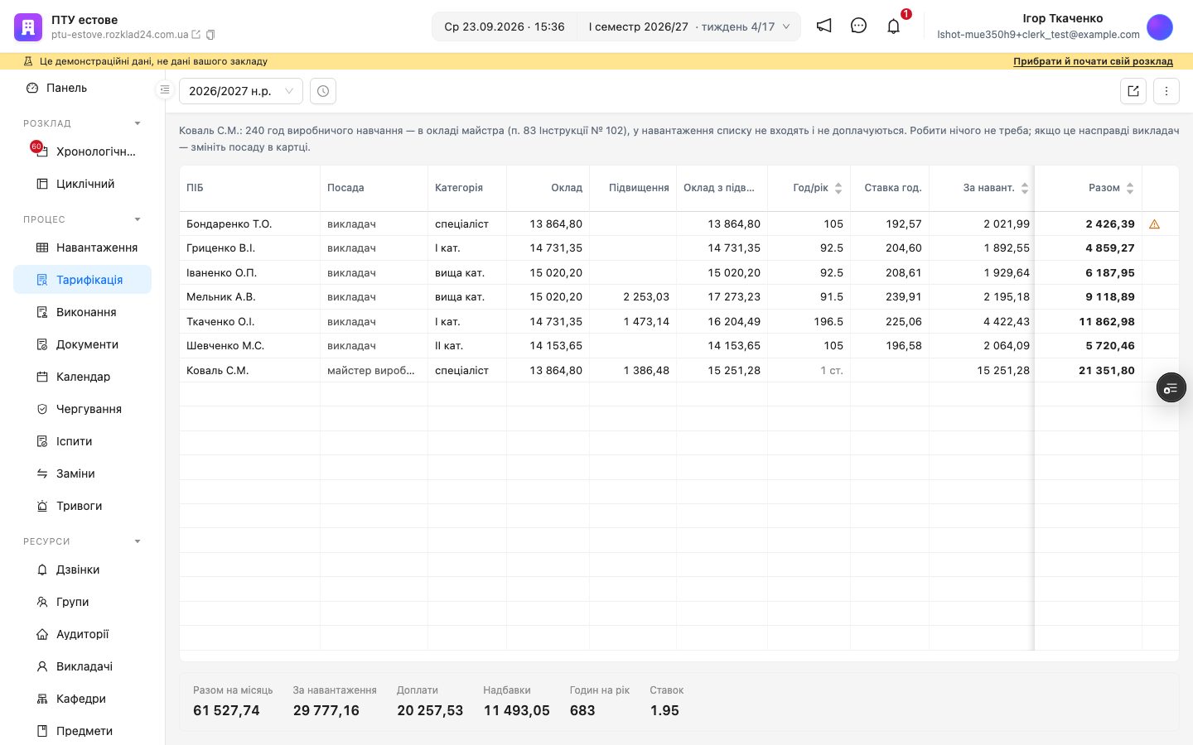The width and height of the screenshot is (1193, 745).
Task: Open the three-dot more options menu
Action: (x=1166, y=91)
